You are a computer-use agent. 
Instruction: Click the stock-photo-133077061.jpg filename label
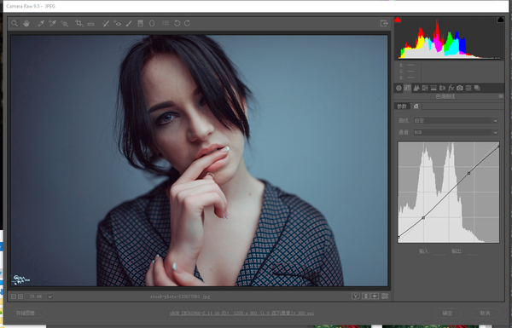[180, 296]
